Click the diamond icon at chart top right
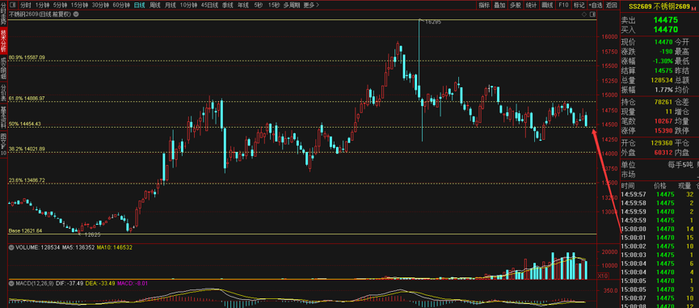This screenshot has width=699, height=308. [x=584, y=15]
